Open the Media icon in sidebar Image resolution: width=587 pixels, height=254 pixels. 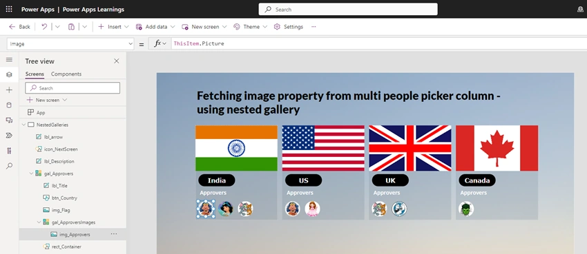[x=10, y=120]
